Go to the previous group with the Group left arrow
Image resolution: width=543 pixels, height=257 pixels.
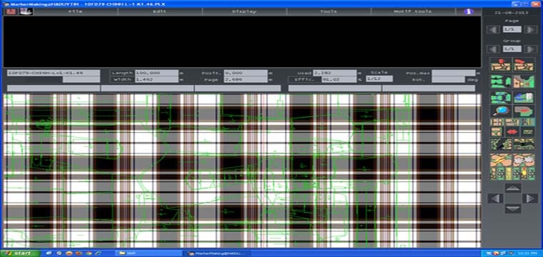(493, 49)
